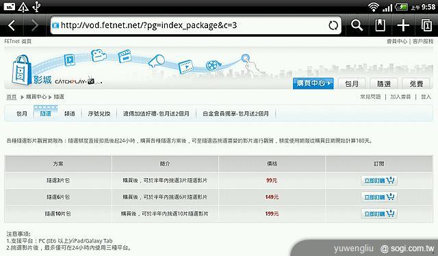Select the 頻道 tab
The image size is (438, 256).
pyautogui.click(x=70, y=113)
